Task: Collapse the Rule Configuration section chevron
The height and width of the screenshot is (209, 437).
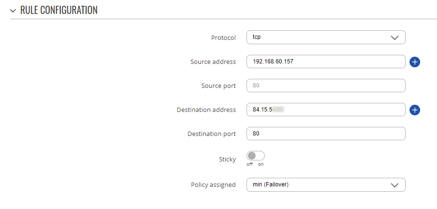Action: click(13, 11)
